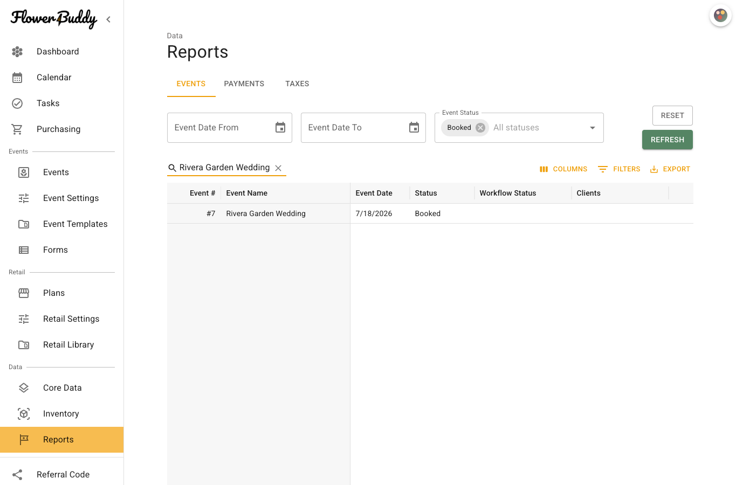Click the Event Settings sliders icon
This screenshot has width=736, height=485.
tap(24, 198)
